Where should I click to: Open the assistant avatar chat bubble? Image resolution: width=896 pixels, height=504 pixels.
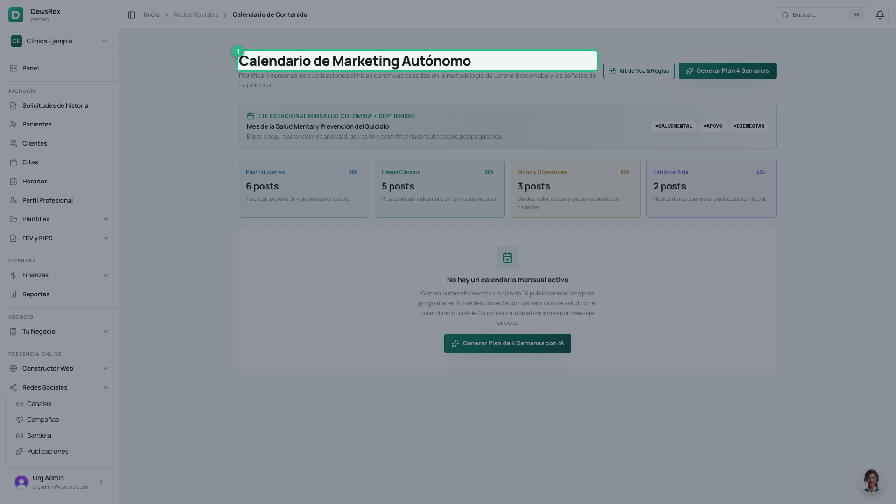(x=871, y=481)
